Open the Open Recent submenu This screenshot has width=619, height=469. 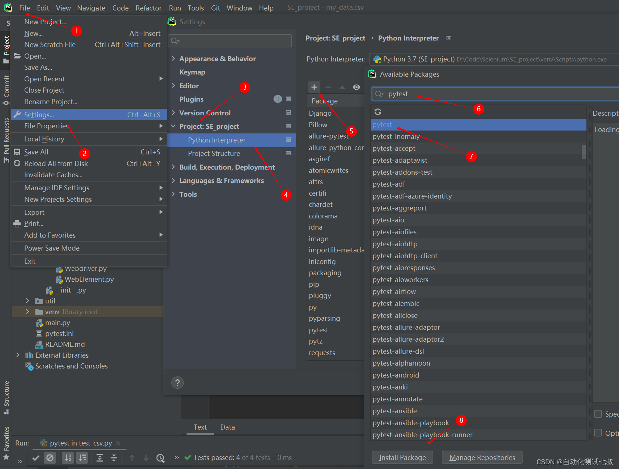(x=89, y=79)
